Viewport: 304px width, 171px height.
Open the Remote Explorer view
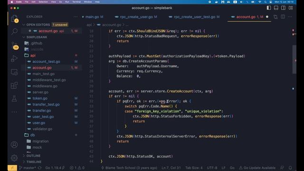14,72
